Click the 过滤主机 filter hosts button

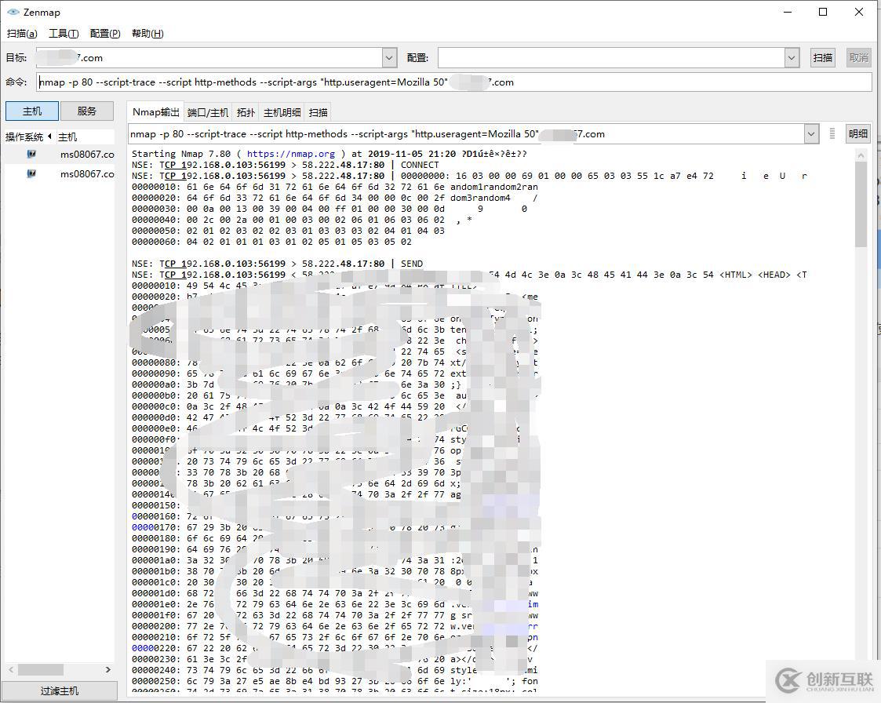(x=60, y=691)
